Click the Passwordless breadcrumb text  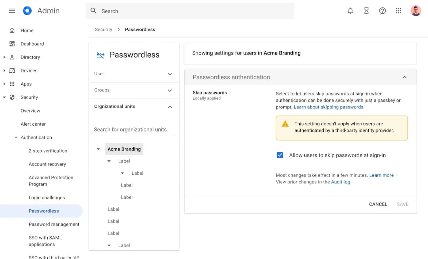140,29
